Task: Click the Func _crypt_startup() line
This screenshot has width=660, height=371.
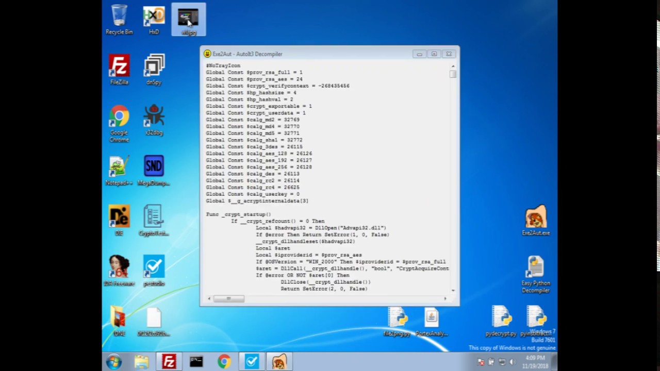Action: tap(238, 214)
